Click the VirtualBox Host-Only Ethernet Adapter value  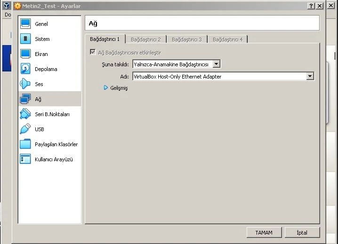177,77
